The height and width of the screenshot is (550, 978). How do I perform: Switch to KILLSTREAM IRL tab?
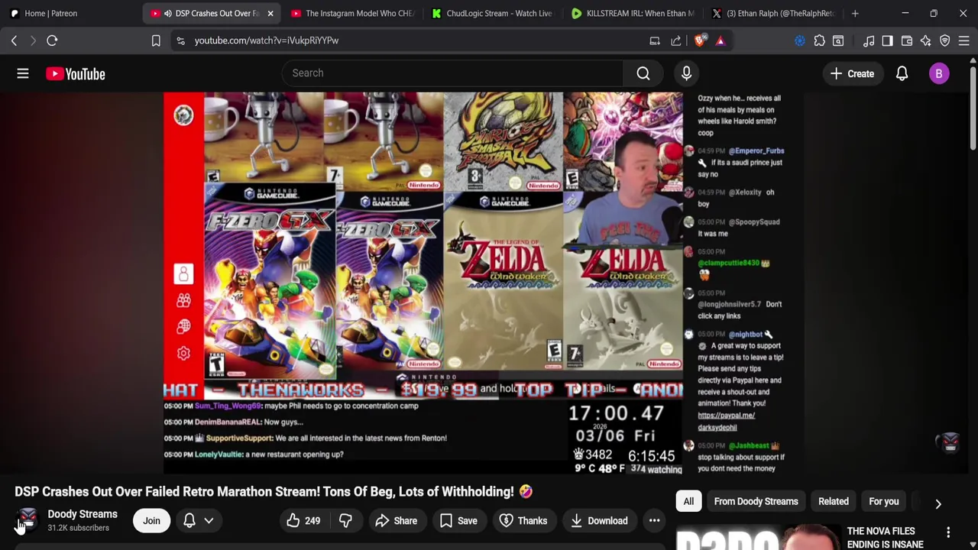click(x=633, y=13)
